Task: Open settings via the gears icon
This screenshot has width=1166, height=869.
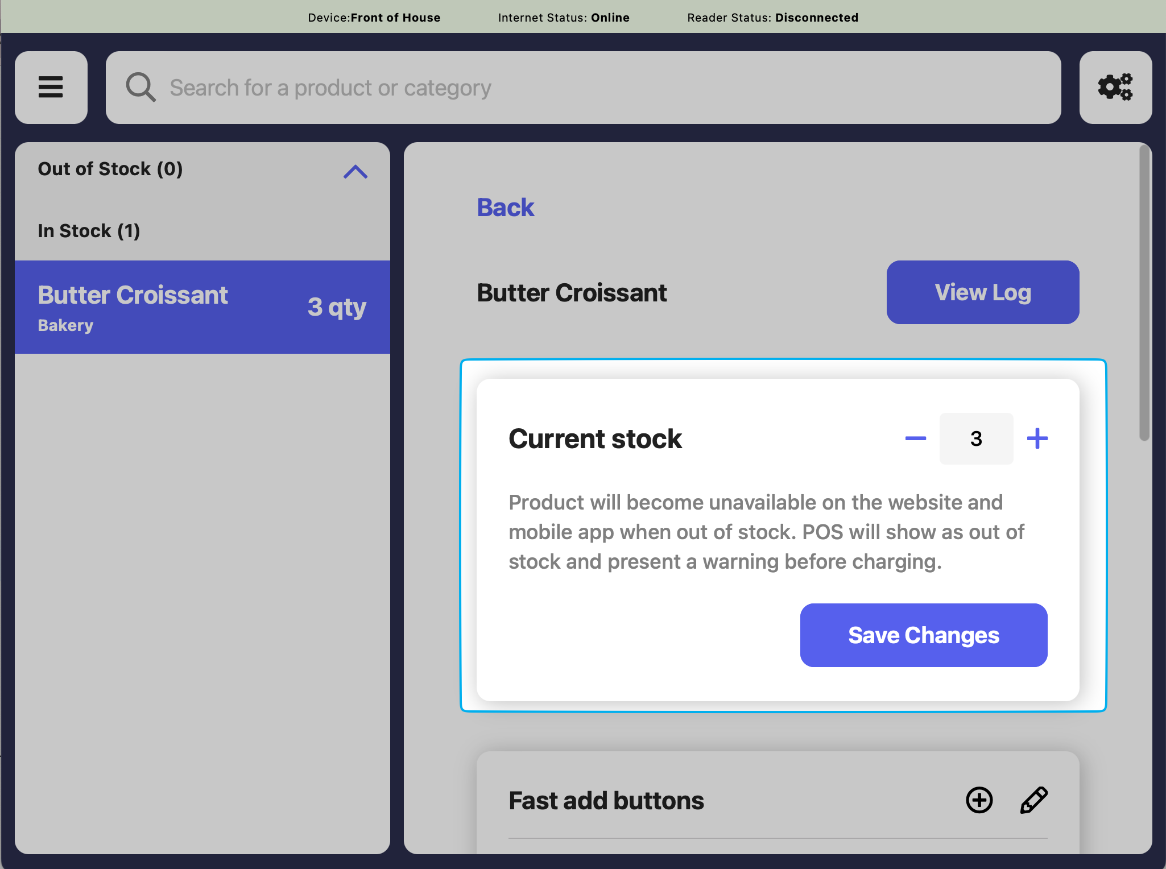Action: pos(1115,88)
